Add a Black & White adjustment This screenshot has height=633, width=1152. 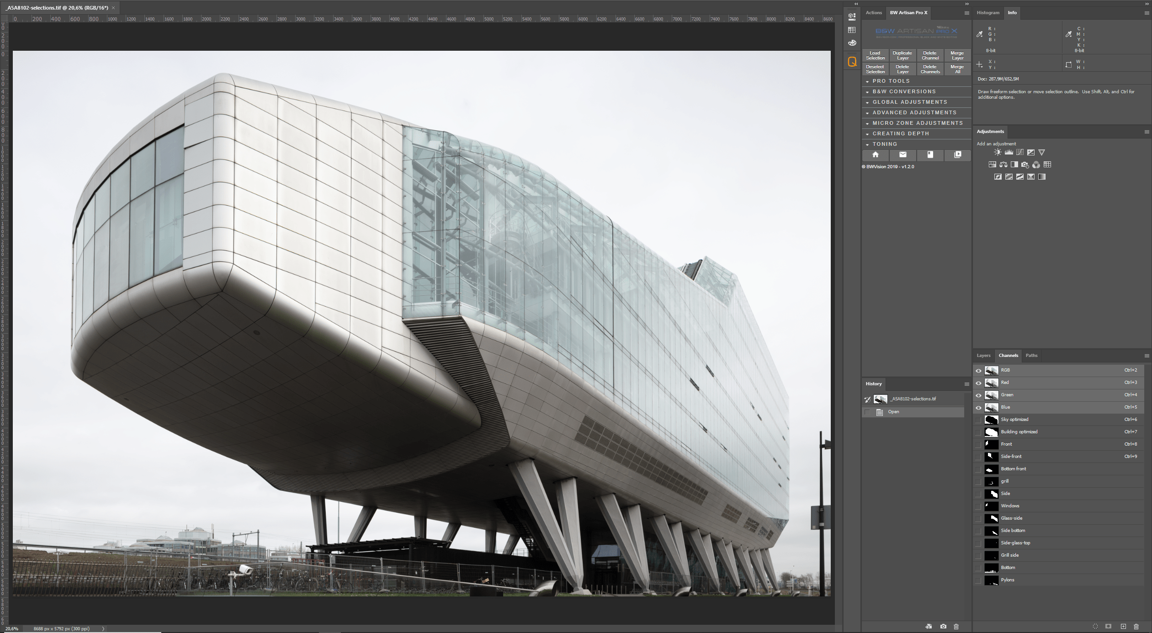point(1015,165)
